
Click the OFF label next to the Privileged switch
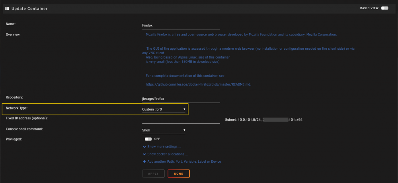click(157, 139)
